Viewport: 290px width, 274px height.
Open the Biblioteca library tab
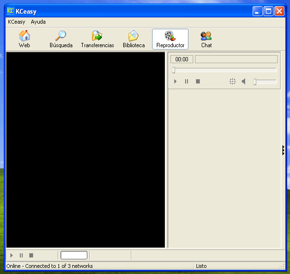point(134,39)
